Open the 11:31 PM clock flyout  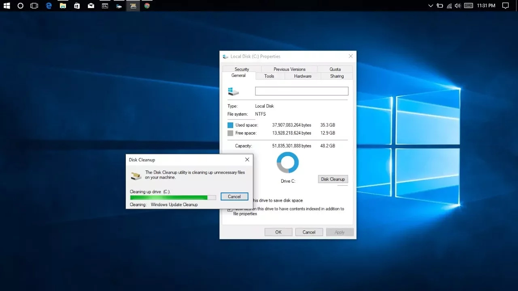(x=486, y=6)
